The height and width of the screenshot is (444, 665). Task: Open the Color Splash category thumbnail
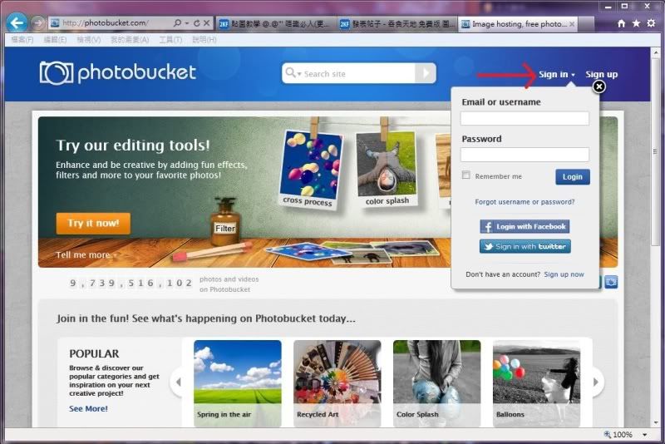437,383
